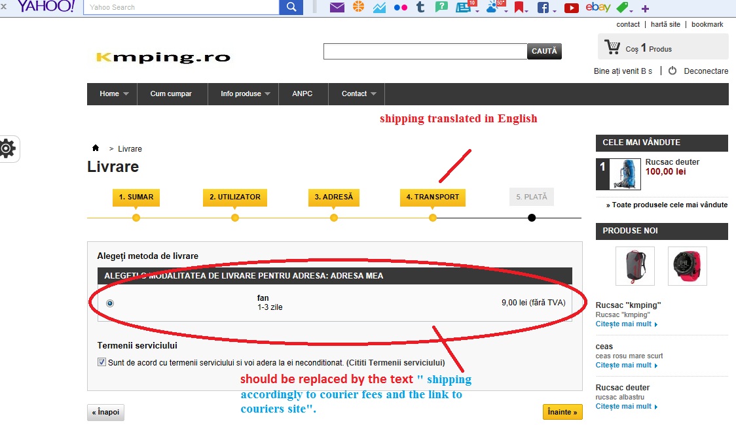Open the eBay toolbar icon

pyautogui.click(x=598, y=7)
